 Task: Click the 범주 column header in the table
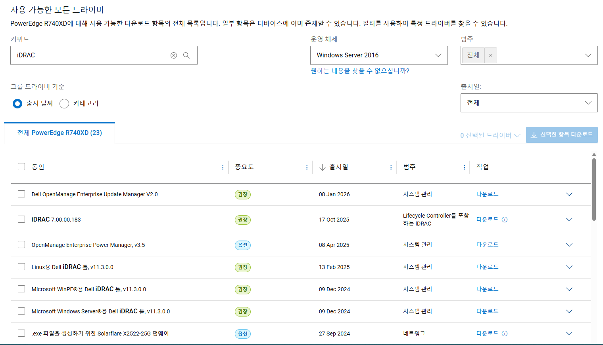(x=409, y=167)
